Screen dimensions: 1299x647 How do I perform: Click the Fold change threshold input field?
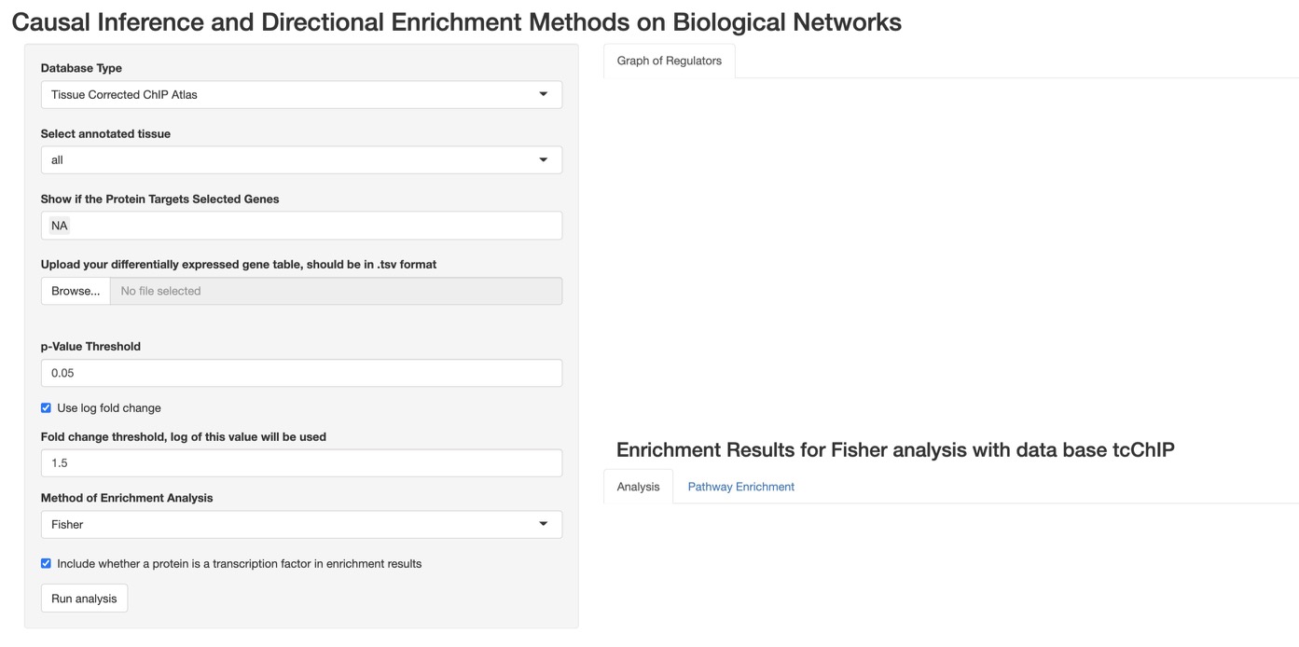[x=301, y=462]
